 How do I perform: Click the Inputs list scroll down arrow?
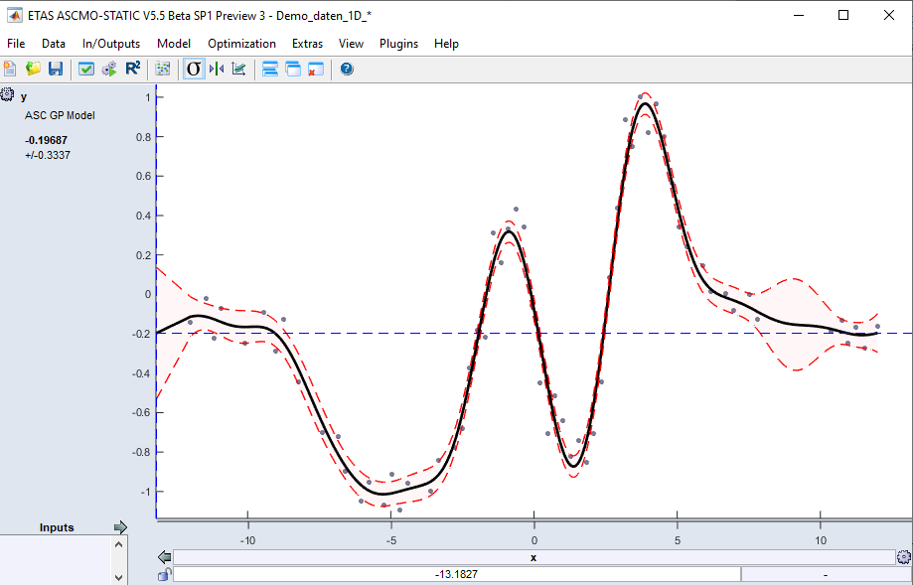point(119,577)
